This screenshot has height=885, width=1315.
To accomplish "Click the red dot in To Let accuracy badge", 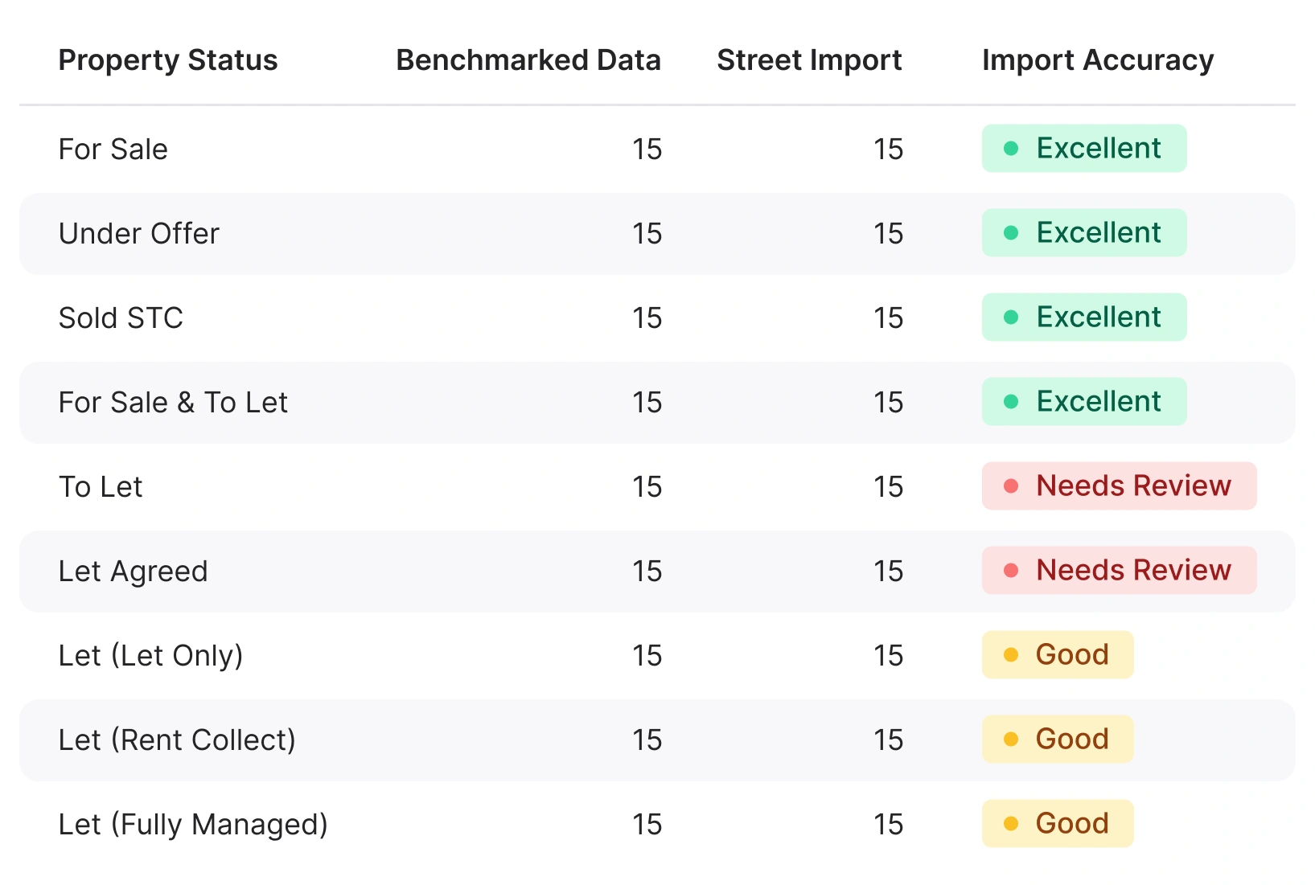I will (x=1012, y=486).
